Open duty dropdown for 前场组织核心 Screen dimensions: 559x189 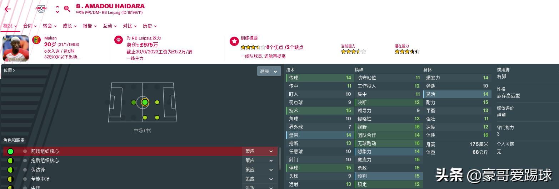[260, 151]
